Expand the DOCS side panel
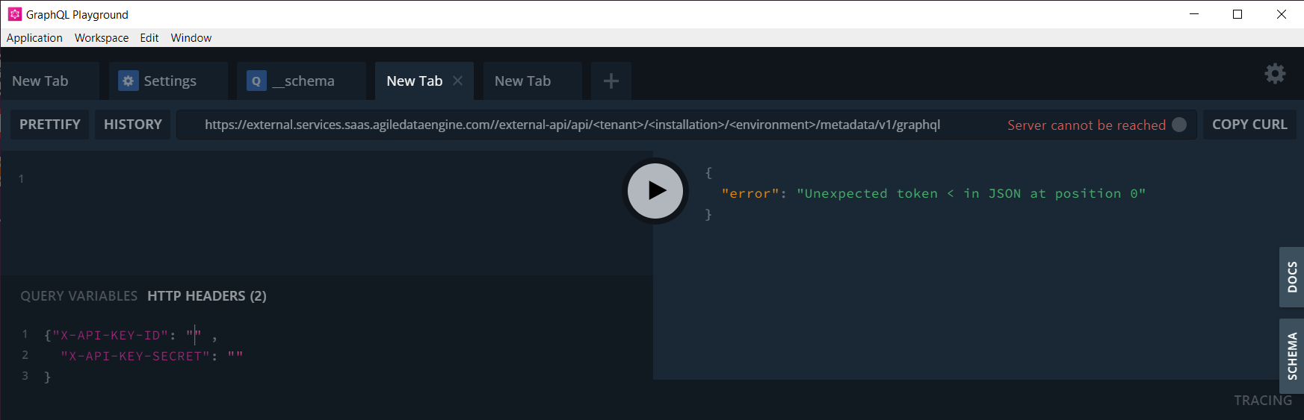This screenshot has height=420, width=1304. [x=1292, y=277]
